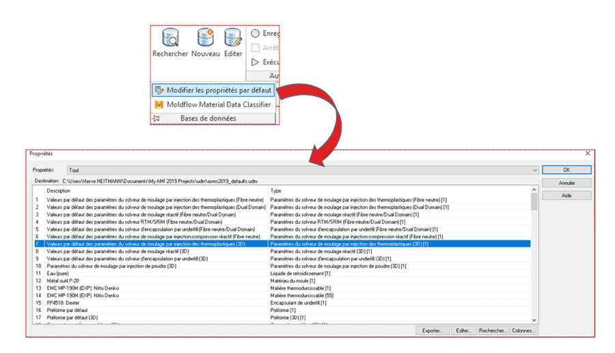This screenshot has height=353, width=615.
Task: Select row 2 thermoplastiques (Dual Domain)
Action: (282, 208)
